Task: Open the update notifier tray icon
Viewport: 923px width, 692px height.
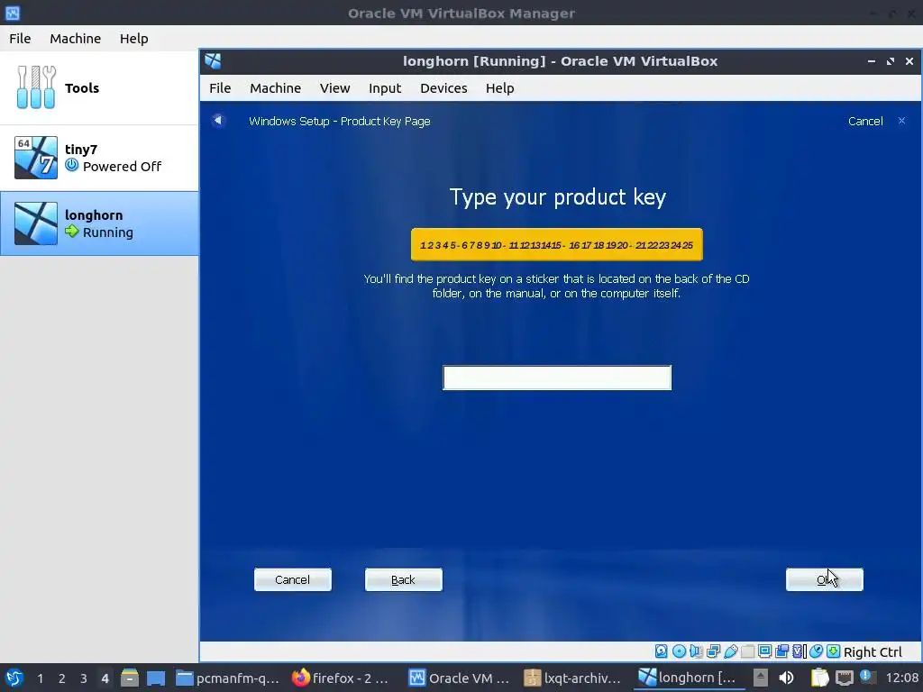Action: 868,677
